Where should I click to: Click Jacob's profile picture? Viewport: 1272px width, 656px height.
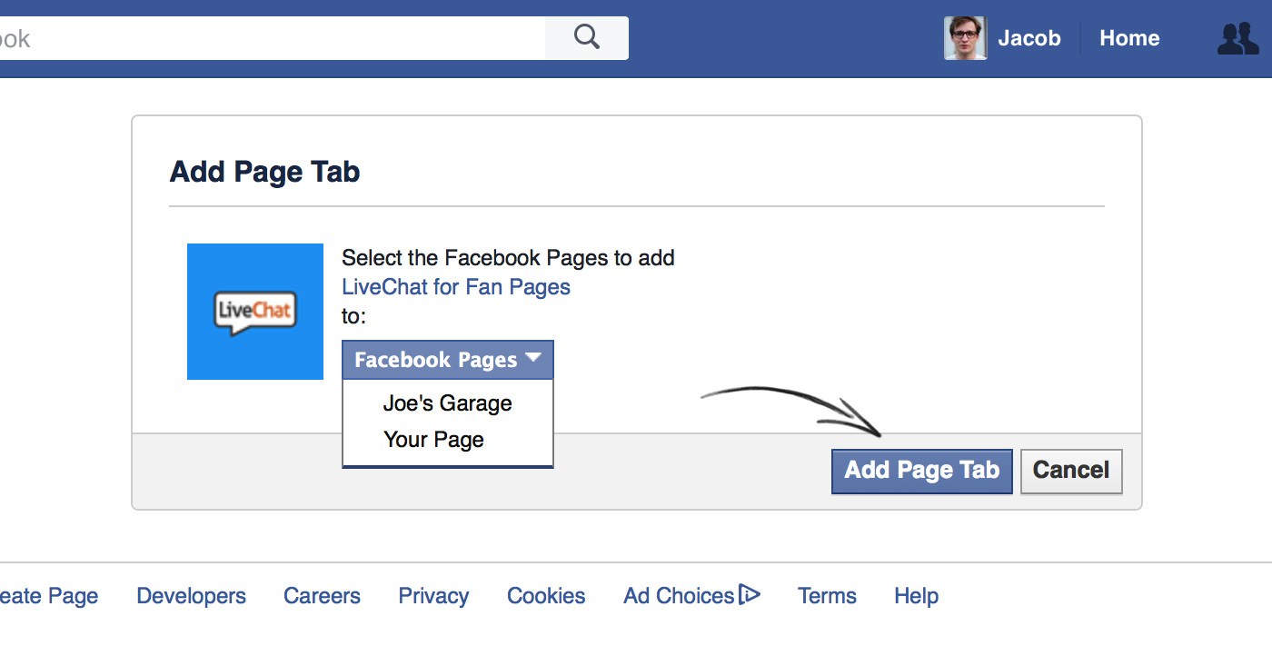tap(965, 38)
